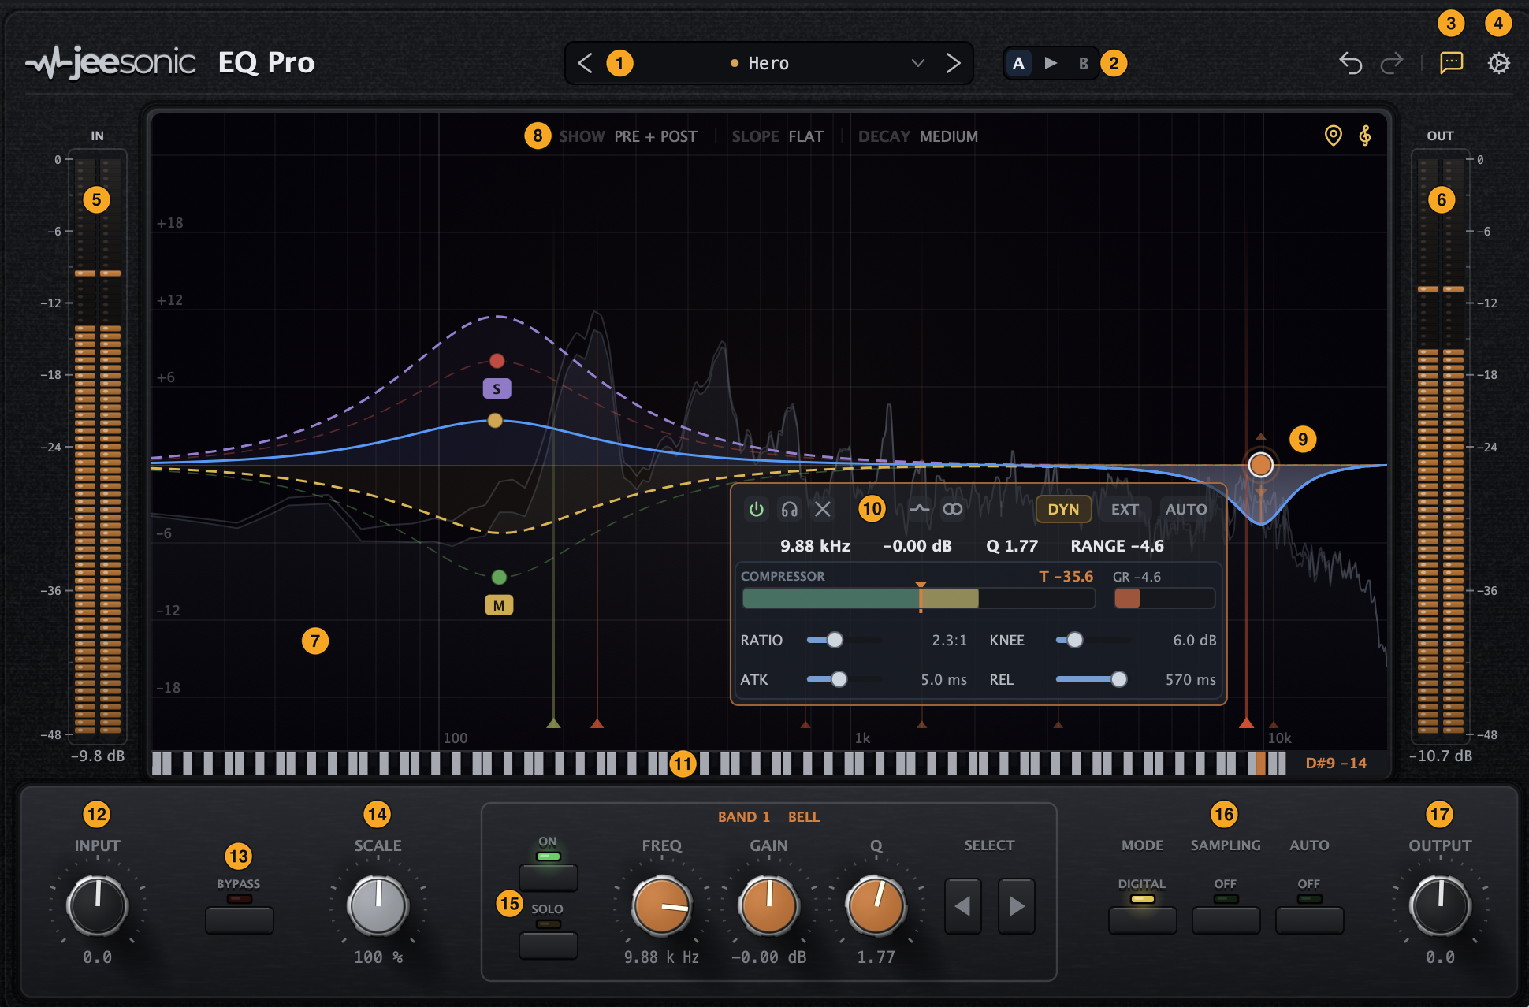The height and width of the screenshot is (1007, 1529).
Task: Open the help speech bubble icon
Action: [x=1451, y=63]
